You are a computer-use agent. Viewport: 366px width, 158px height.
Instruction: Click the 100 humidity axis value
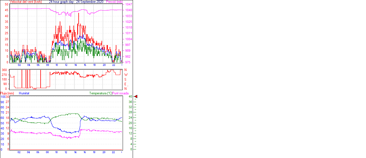pyautogui.click(x=3, y=97)
